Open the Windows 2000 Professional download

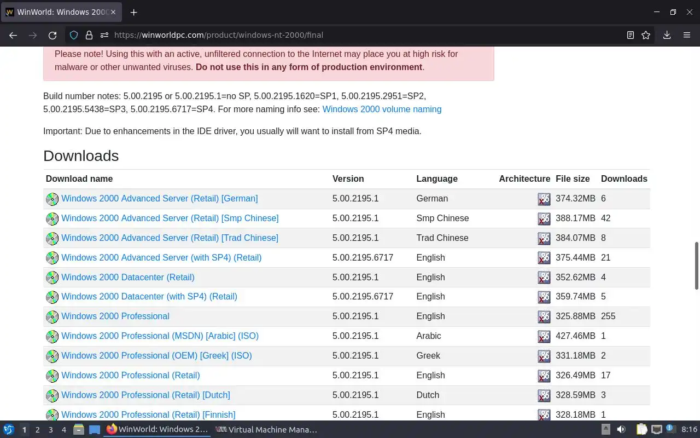tap(115, 316)
